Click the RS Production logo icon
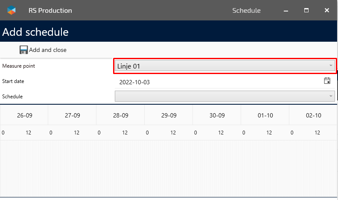338x200 pixels. (x=12, y=11)
